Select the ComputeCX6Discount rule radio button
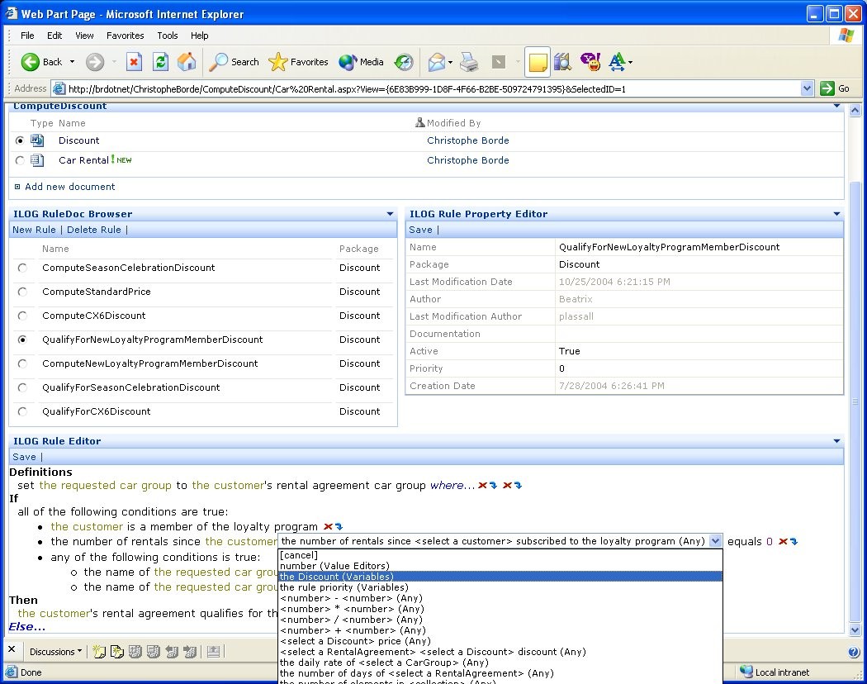 [22, 316]
